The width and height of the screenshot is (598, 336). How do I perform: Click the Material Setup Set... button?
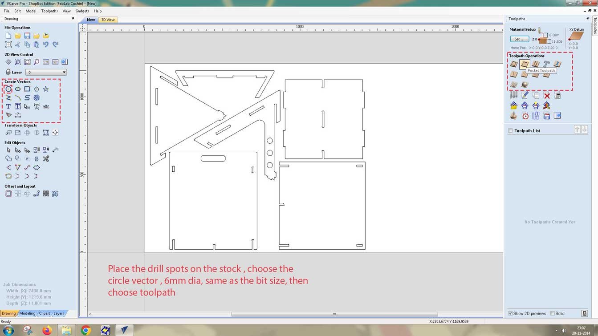(520, 39)
